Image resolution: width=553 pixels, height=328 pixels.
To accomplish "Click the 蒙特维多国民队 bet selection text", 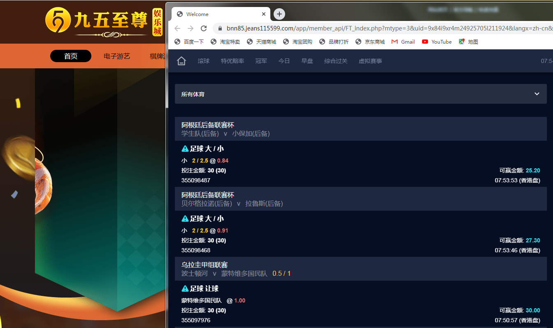I will 202,300.
